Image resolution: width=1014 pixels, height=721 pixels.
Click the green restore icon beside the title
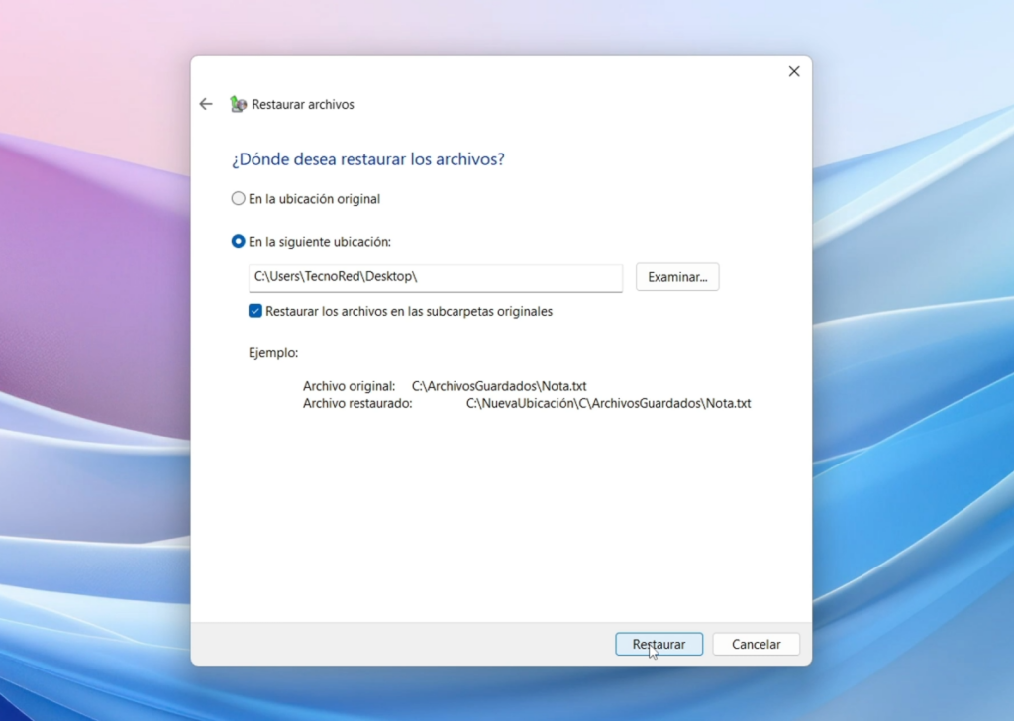(x=238, y=103)
